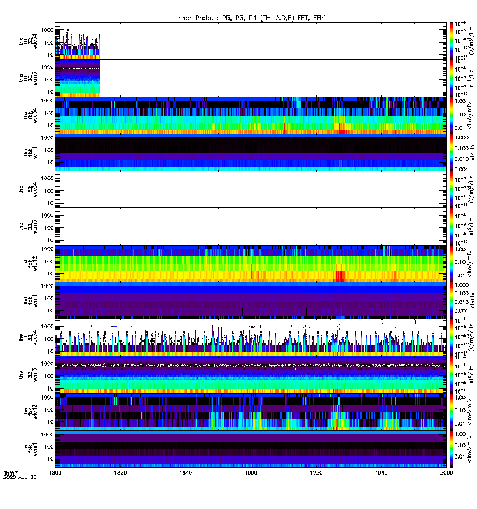
Task: Click the '2000' time axis label
Action: point(446,473)
